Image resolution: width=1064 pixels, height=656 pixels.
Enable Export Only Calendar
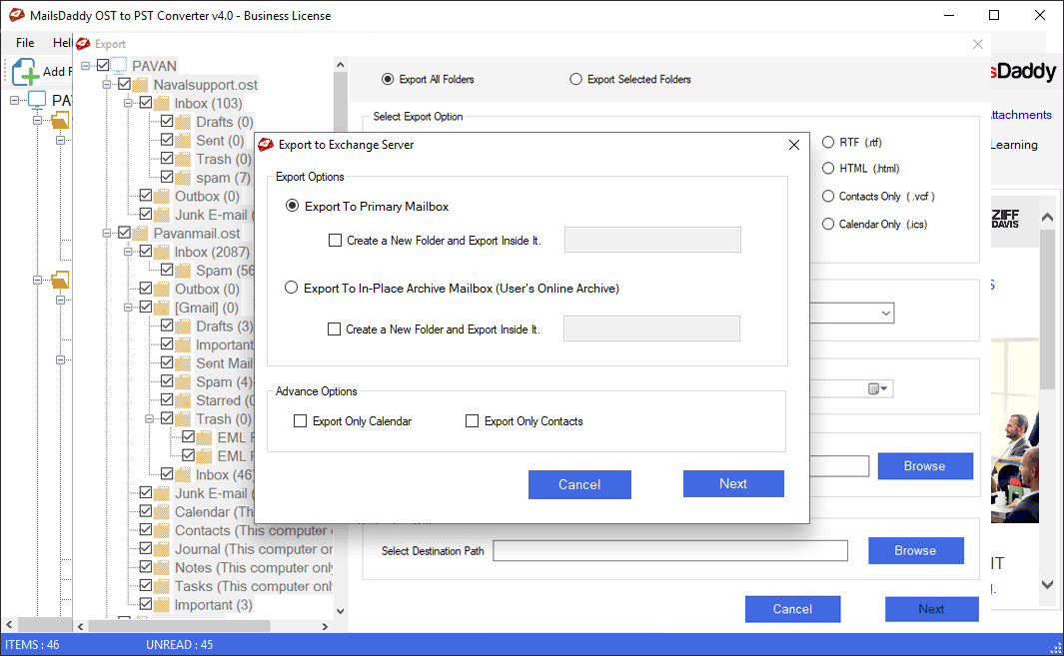[300, 421]
